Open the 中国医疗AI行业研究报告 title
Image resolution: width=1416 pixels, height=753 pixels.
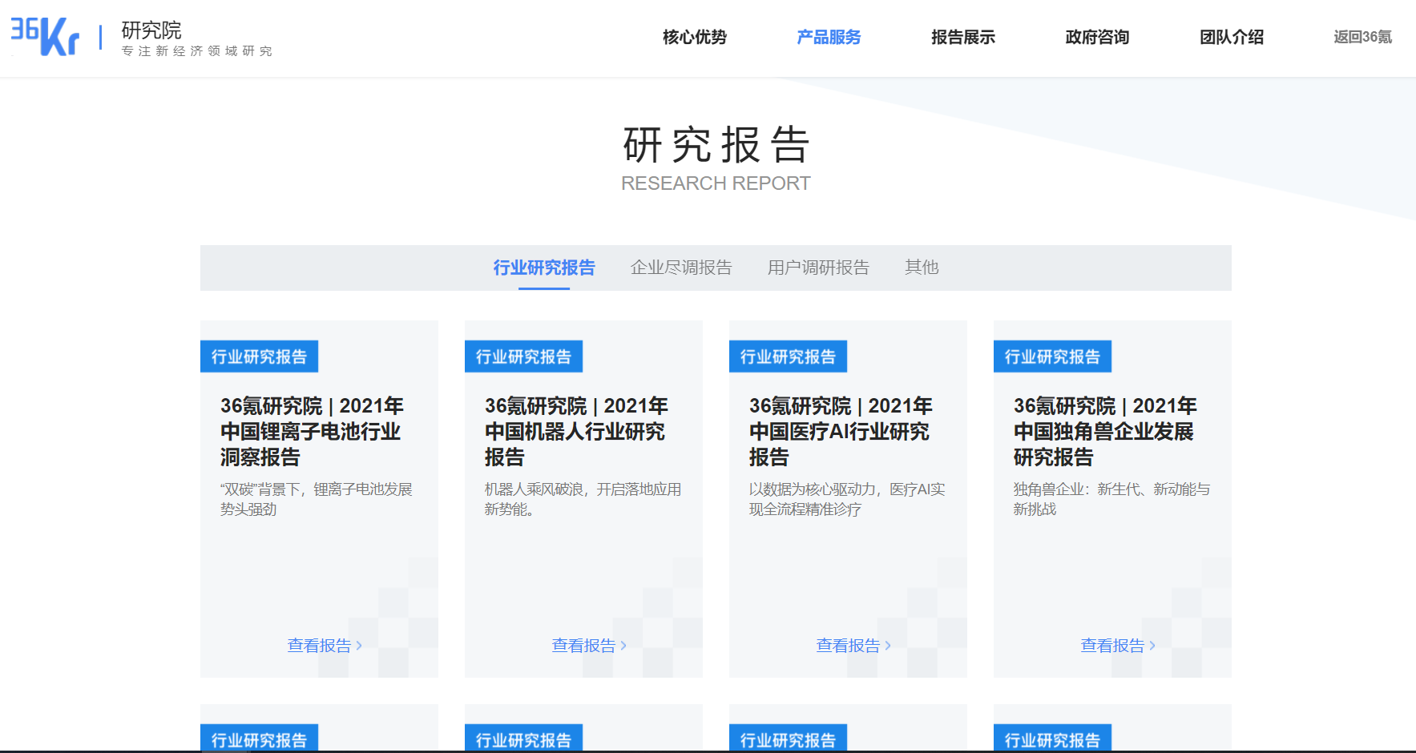pyautogui.click(x=841, y=432)
